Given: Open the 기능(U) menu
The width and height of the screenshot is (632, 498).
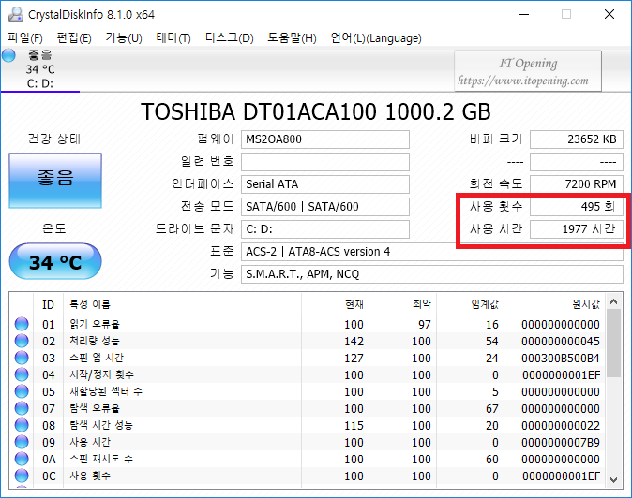Looking at the screenshot, I should (124, 38).
